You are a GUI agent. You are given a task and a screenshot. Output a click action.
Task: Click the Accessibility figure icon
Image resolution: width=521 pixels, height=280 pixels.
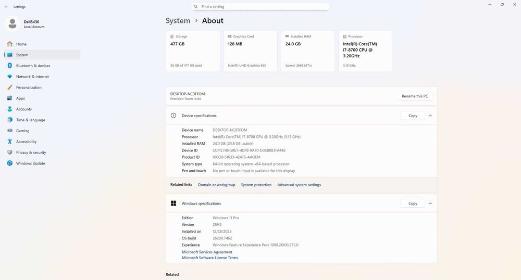pyautogui.click(x=9, y=142)
